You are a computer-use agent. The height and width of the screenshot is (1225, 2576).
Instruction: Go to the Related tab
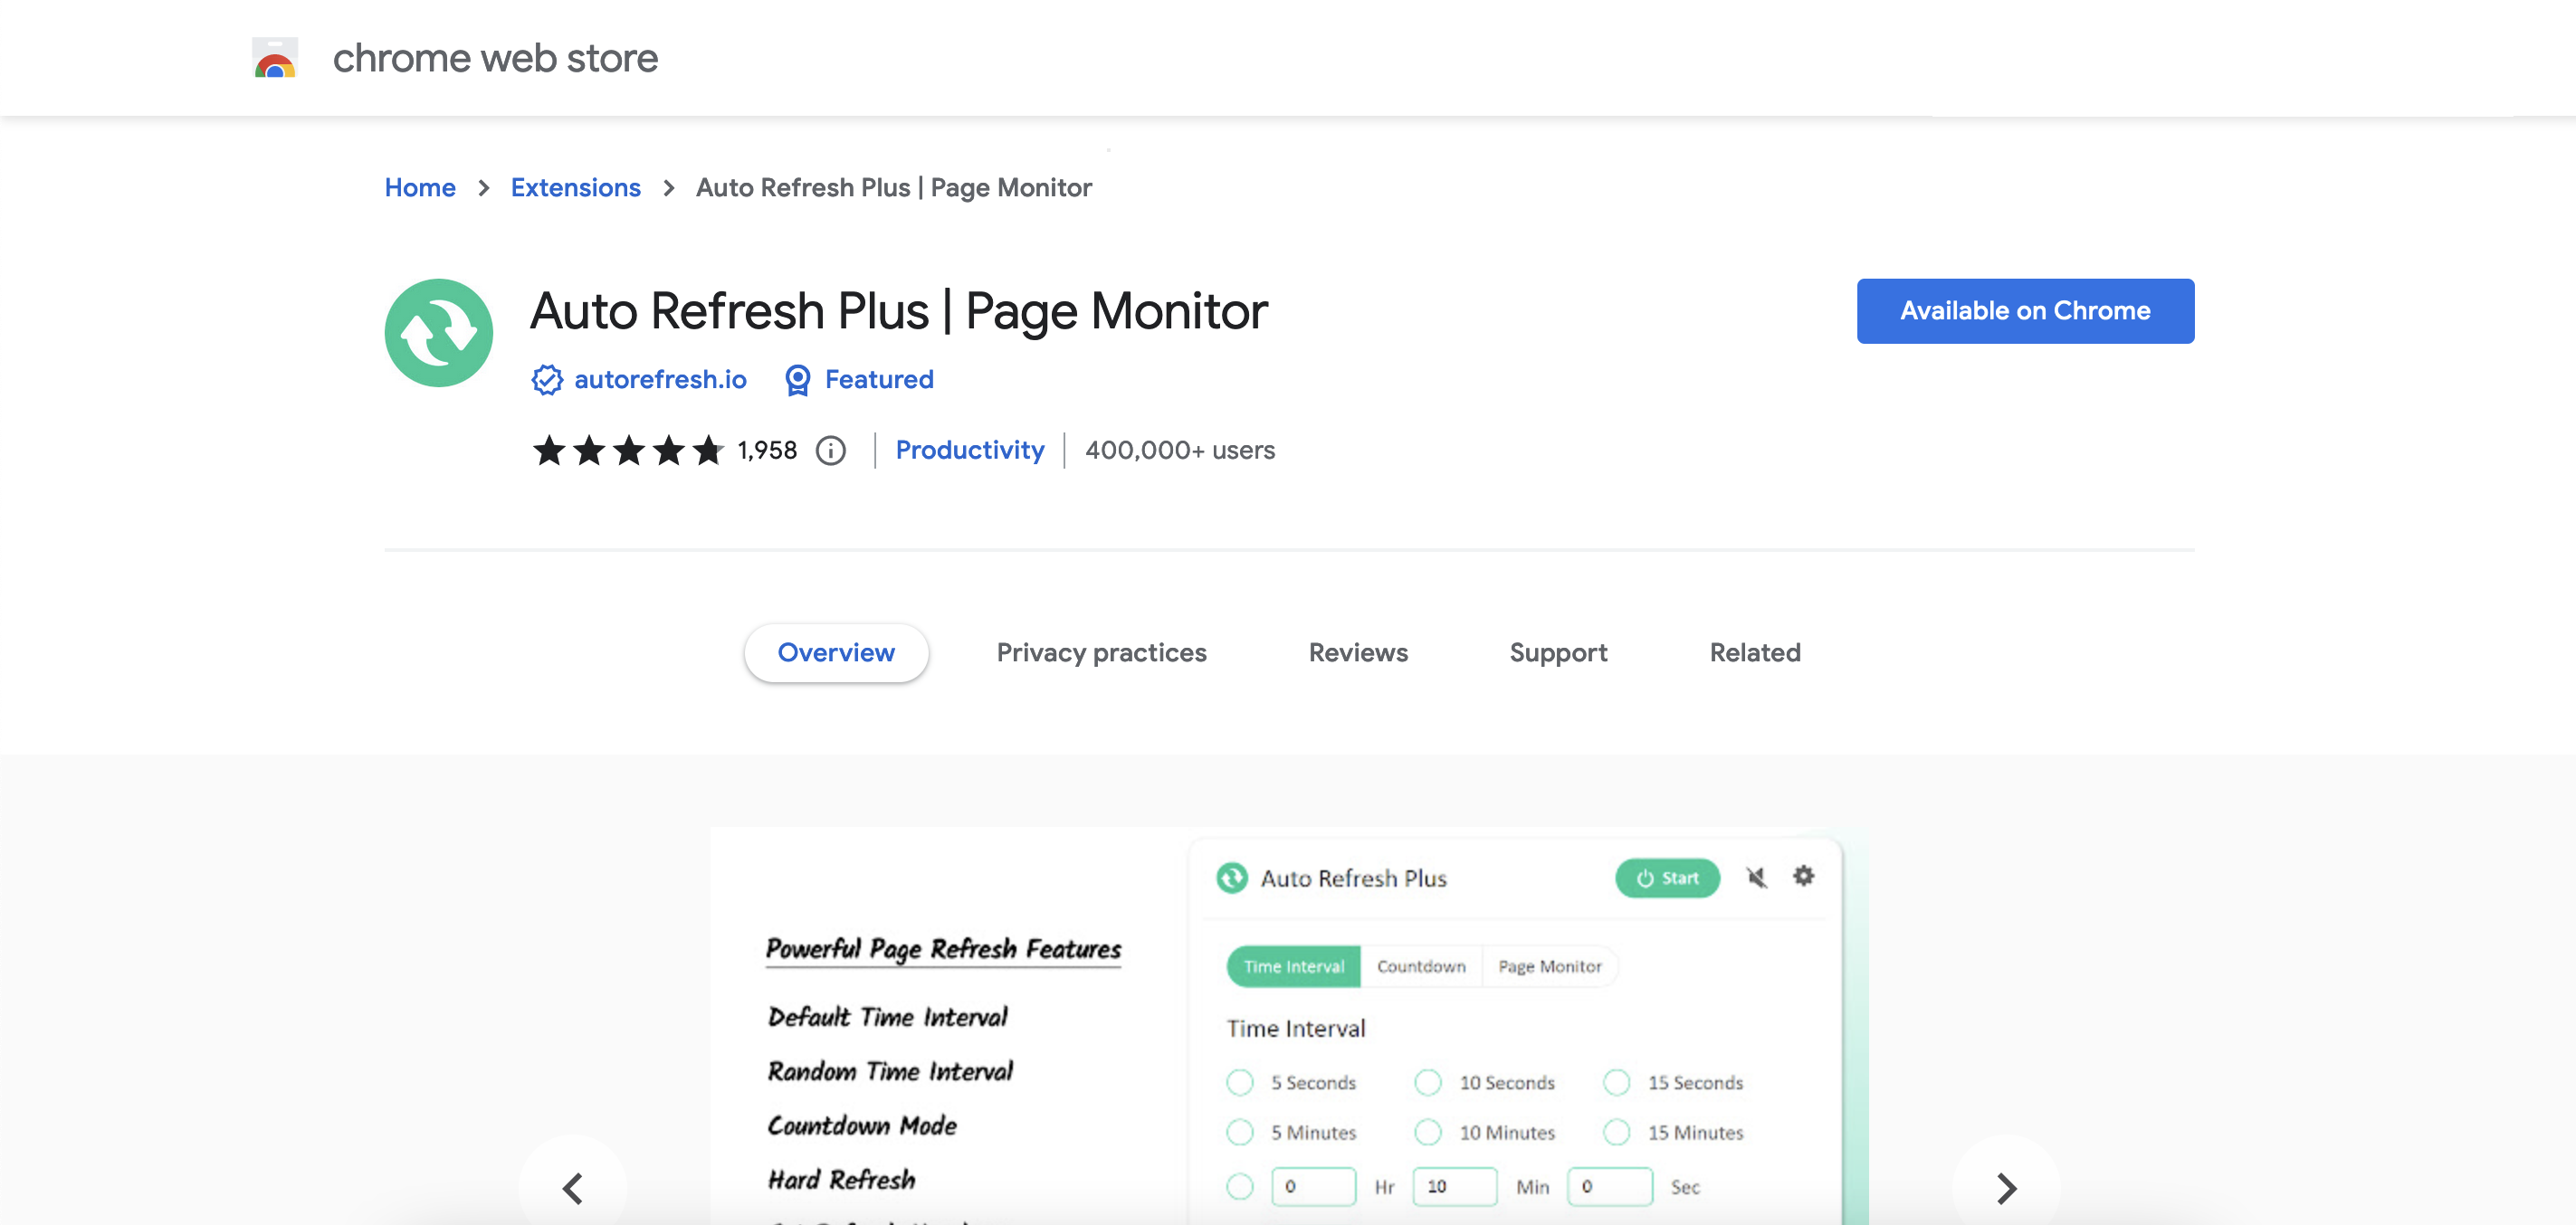[1755, 652]
